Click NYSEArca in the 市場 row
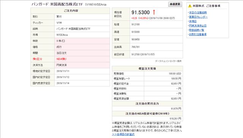Screen dimensions: 243x138 tap(62, 35)
